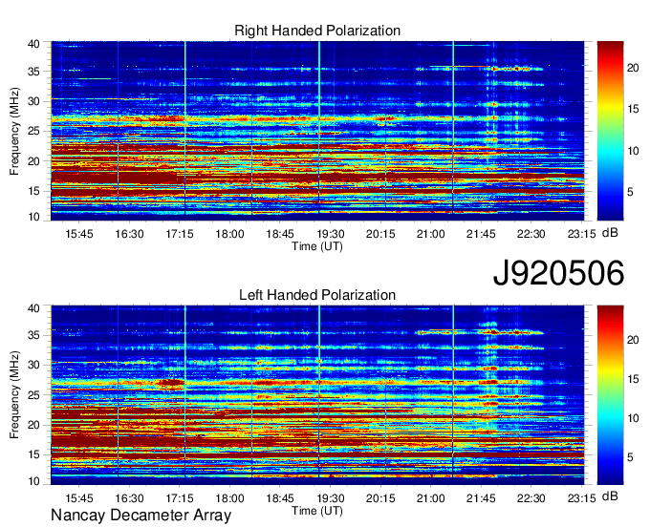Click "Frequency (MHz)" label of Right Handed plot
Image resolution: width=650 pixels, height=527 pixels.
[14, 131]
